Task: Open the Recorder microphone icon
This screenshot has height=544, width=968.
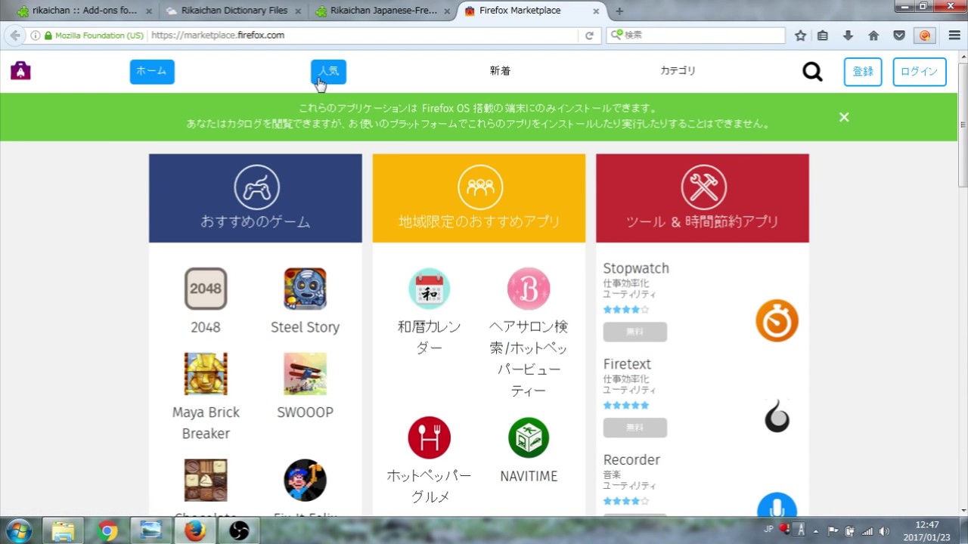Action: 777,504
